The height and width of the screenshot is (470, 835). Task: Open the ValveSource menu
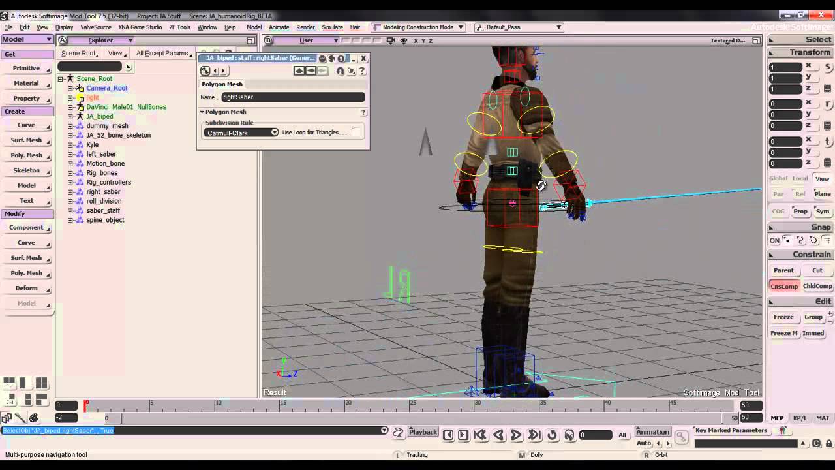tap(96, 27)
